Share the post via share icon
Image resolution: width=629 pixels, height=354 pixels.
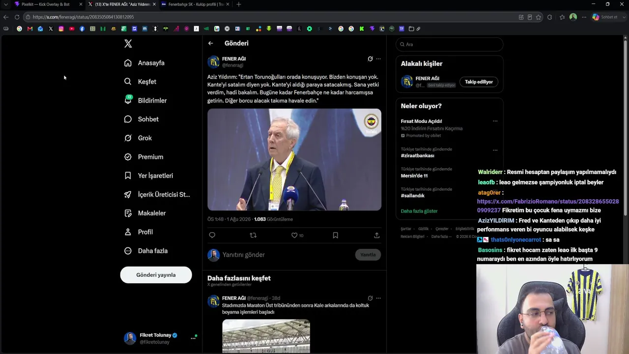pos(377,236)
